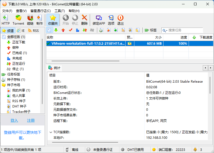Filter stopped tasks with gray arrows icon

92,30
